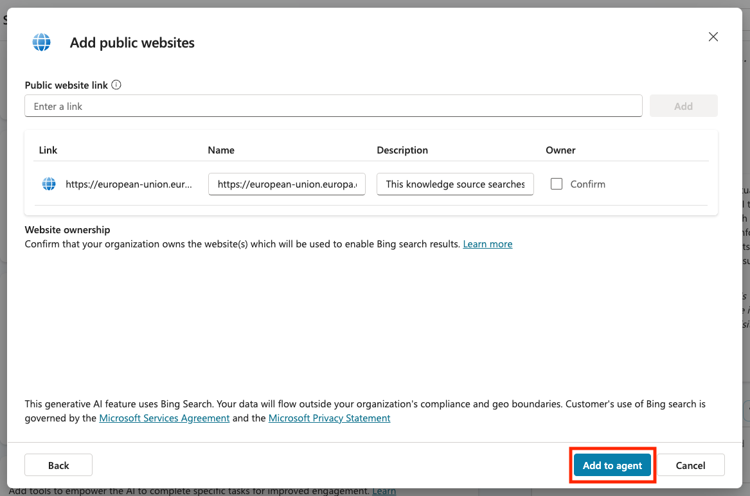Click the info icon next to Public website link

[x=116, y=85]
